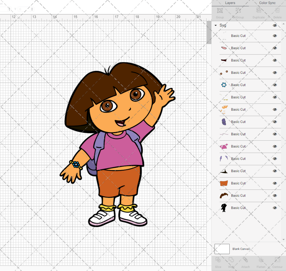Click the Y position stepper up arrow

tap(32, 8)
